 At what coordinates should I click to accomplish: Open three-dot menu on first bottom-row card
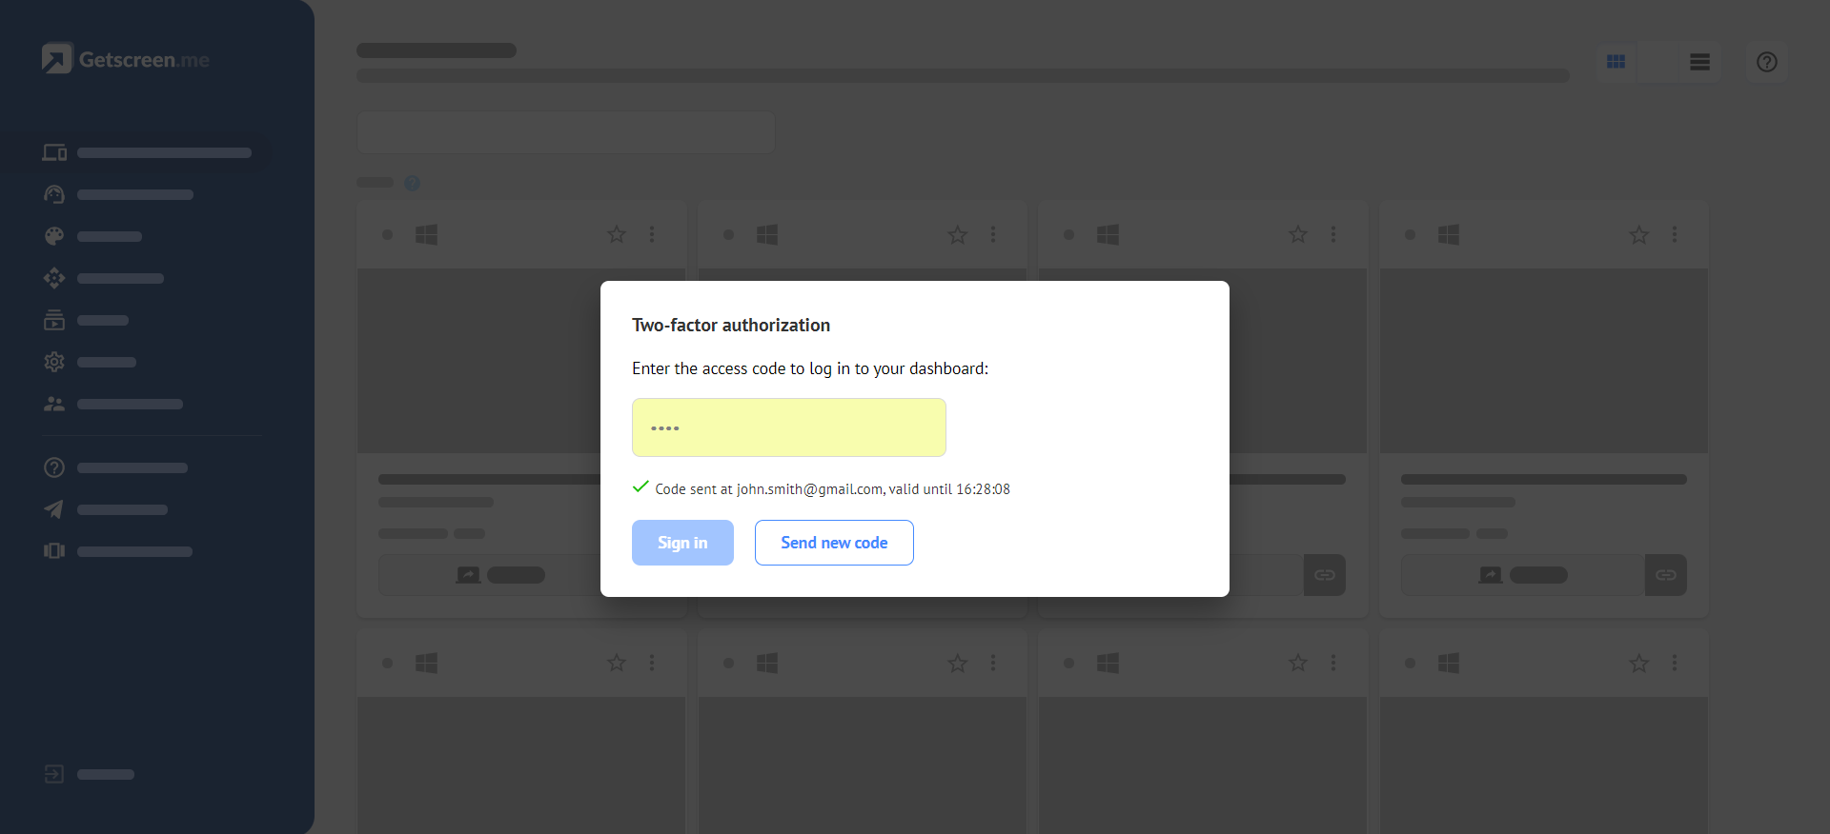(652, 663)
